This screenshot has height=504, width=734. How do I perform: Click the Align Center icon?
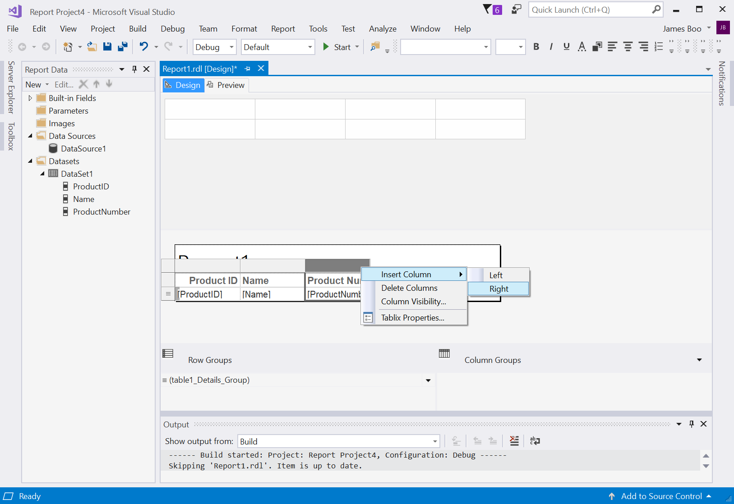click(x=628, y=46)
